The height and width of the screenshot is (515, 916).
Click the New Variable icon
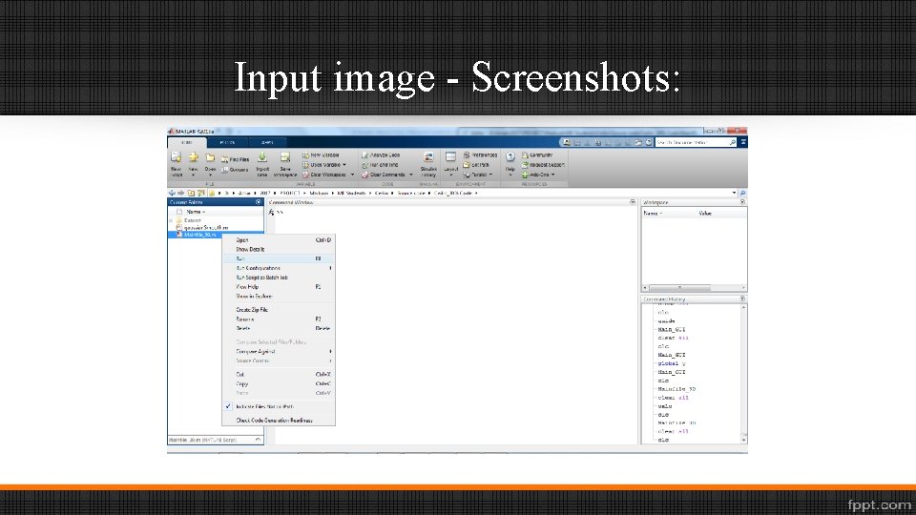coord(305,155)
